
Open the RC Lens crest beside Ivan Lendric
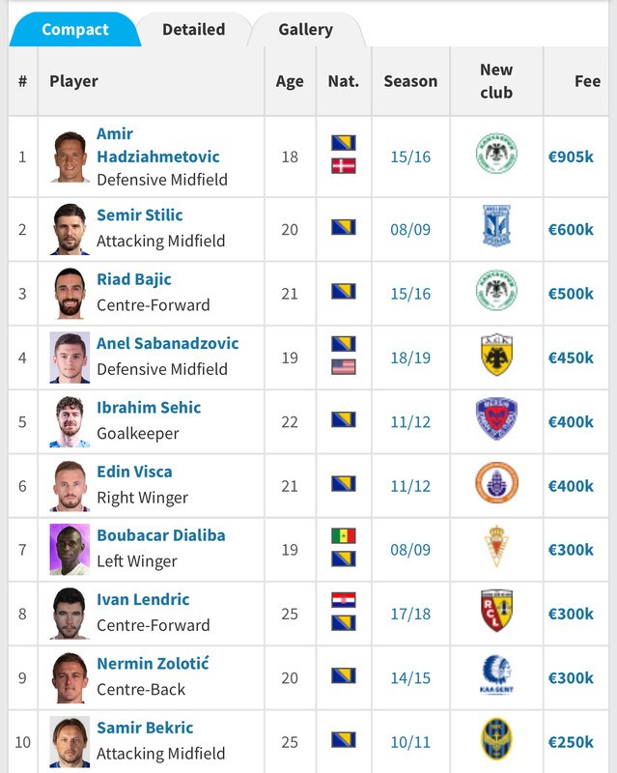(x=496, y=611)
